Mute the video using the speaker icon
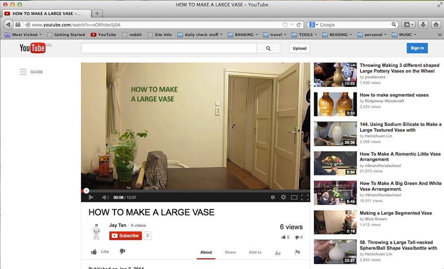The image size is (444, 269). point(105,197)
